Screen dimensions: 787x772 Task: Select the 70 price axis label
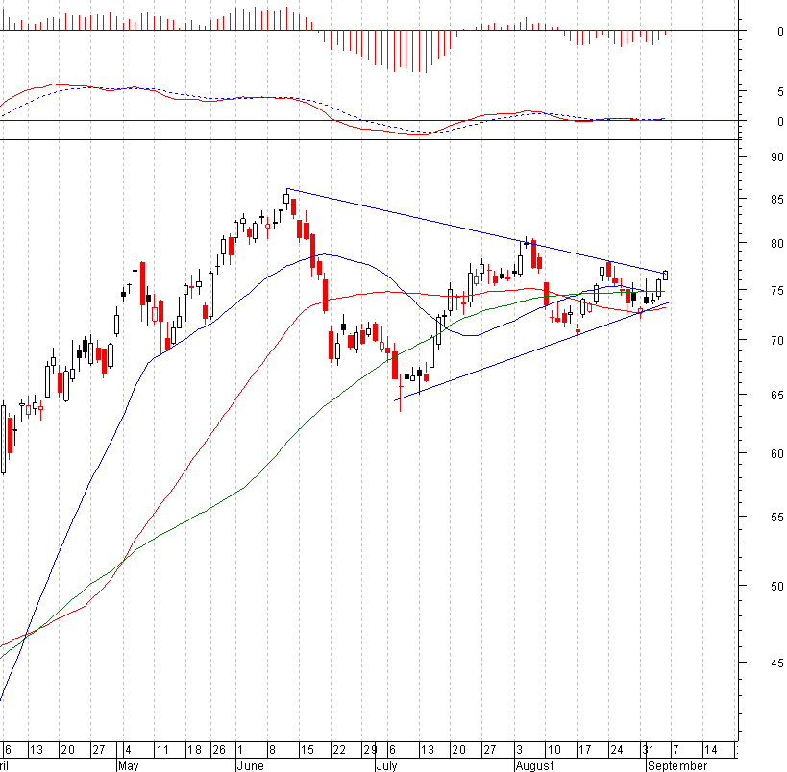click(x=777, y=341)
